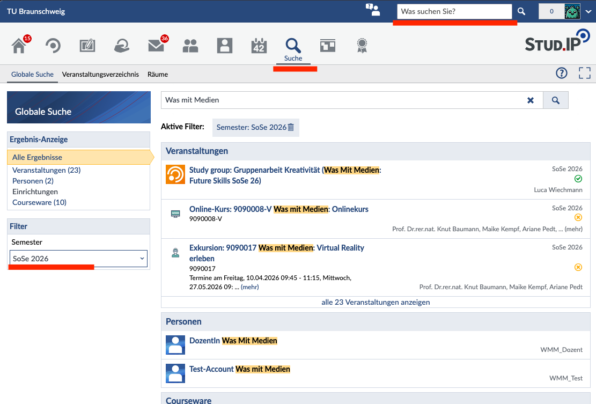596x404 pixels.
Task: Open the help question mark icon
Action: 562,73
